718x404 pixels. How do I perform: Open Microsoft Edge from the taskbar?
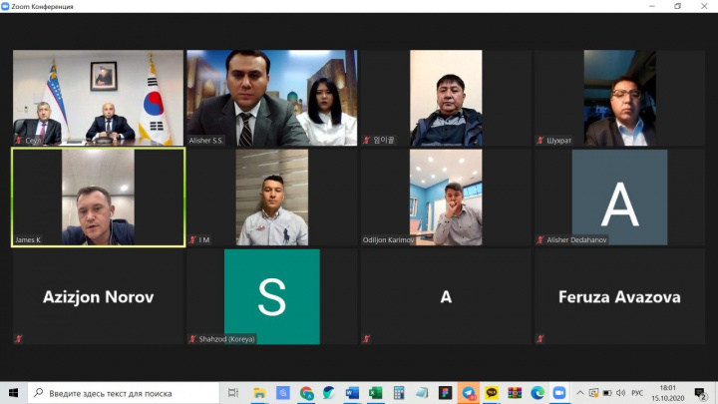[x=538, y=393]
